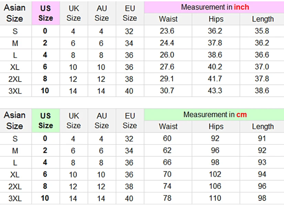Click the 23.6 inch waist value

click(167, 31)
